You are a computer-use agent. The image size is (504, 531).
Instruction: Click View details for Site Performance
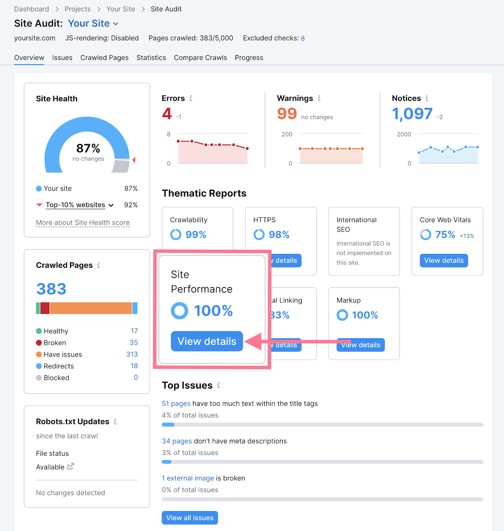point(207,341)
